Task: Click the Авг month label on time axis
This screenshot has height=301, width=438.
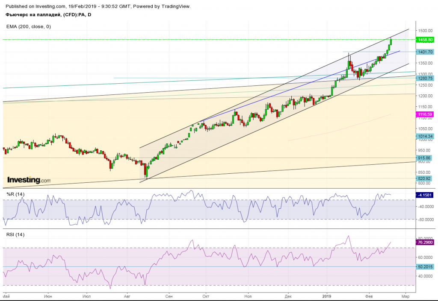Action: point(127,296)
